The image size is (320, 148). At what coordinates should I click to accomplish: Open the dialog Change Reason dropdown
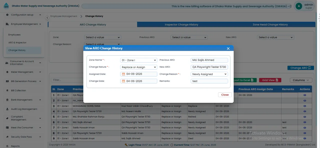click(209, 74)
